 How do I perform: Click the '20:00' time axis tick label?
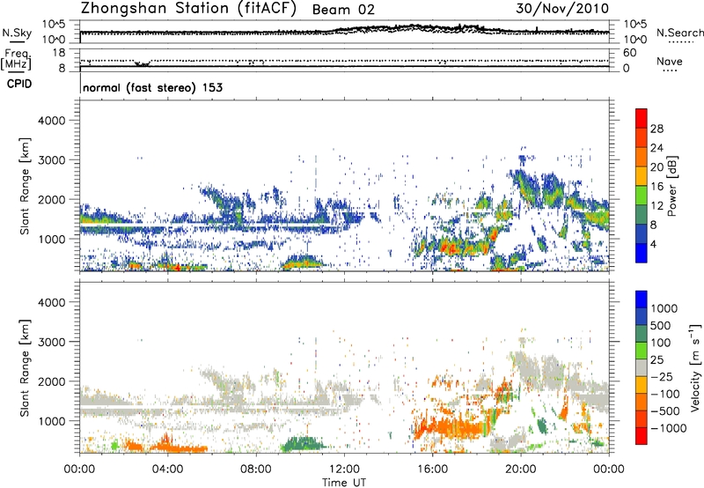point(520,470)
